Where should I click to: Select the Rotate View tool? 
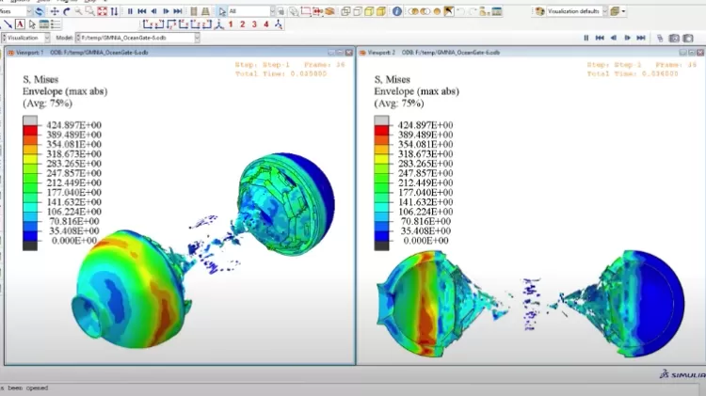point(67,11)
